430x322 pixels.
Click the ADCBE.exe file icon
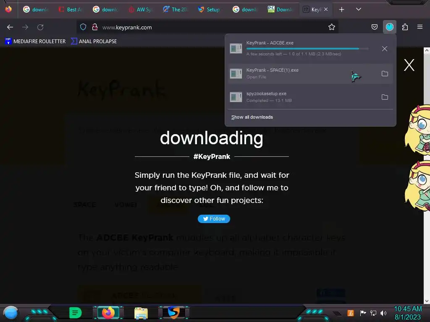(x=236, y=49)
